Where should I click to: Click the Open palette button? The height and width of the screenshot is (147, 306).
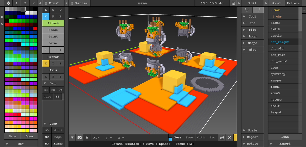[29, 136]
